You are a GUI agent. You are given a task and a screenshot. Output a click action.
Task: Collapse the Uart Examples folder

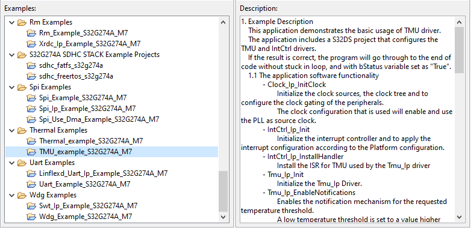point(12,163)
